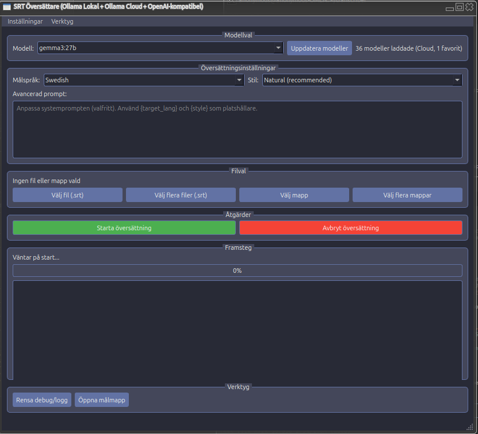Screen dimensions: 478x434
Task: Click the 'Modell:' label
Action: pos(23,48)
